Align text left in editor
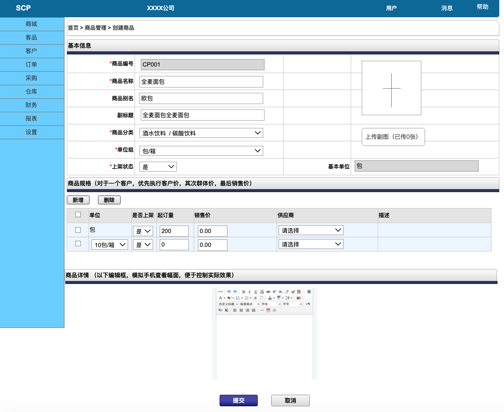 pos(235,310)
